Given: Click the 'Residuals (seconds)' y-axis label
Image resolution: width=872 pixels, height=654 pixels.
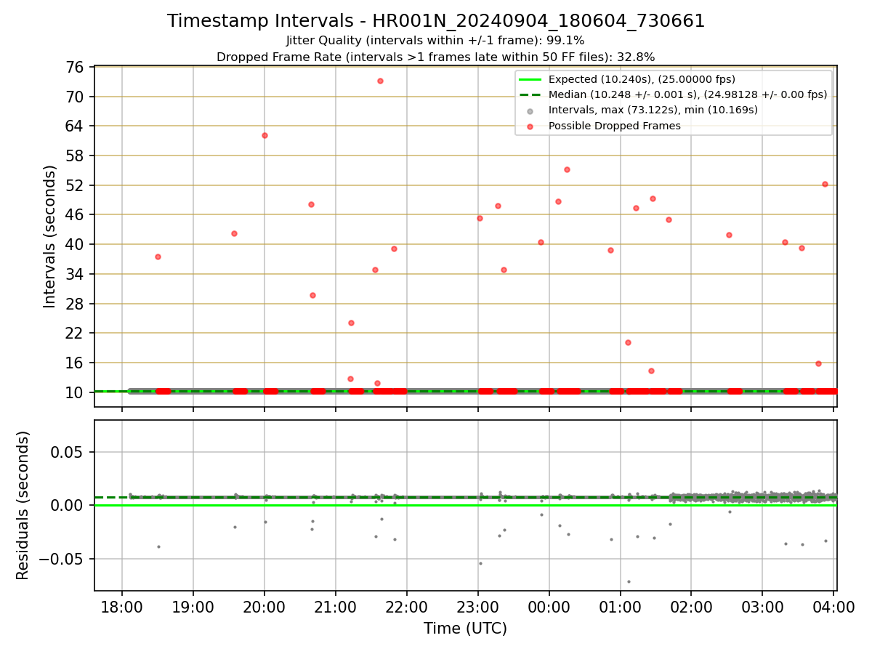Looking at the screenshot, I should (x=23, y=505).
